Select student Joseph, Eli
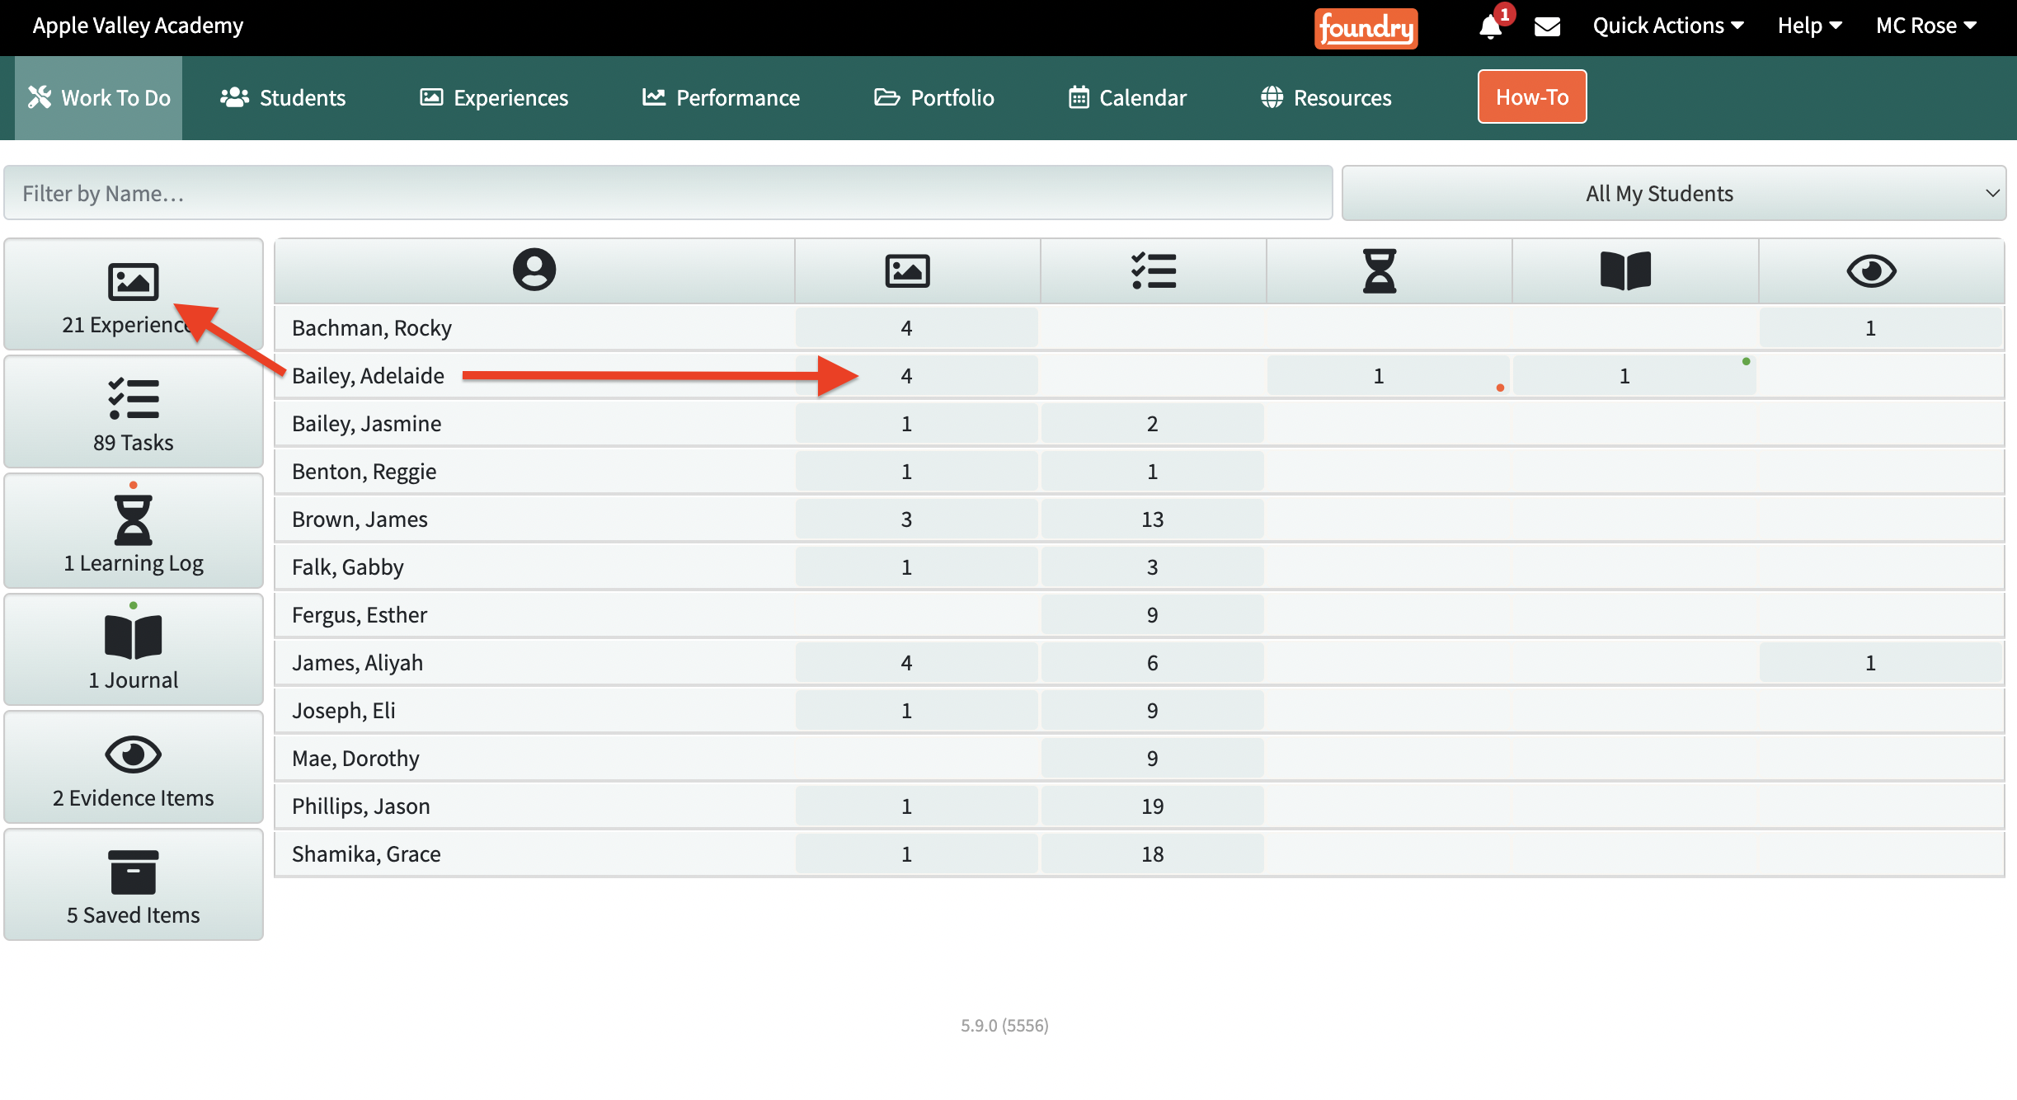Viewport: 2017px width, 1100px height. pyautogui.click(x=344, y=711)
